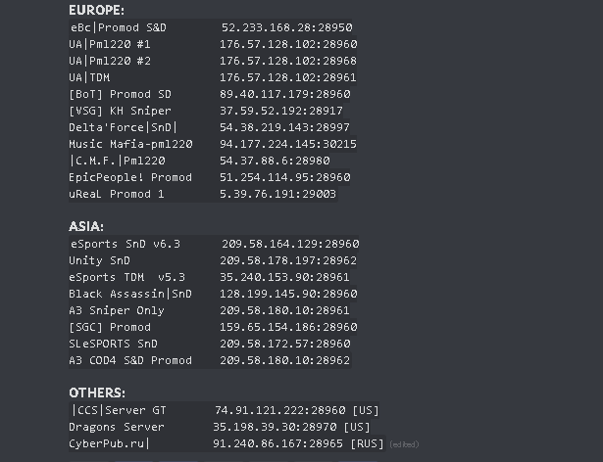The image size is (603, 462).
Task: Click the [BoT] Promod SD address
Action: [x=285, y=94]
